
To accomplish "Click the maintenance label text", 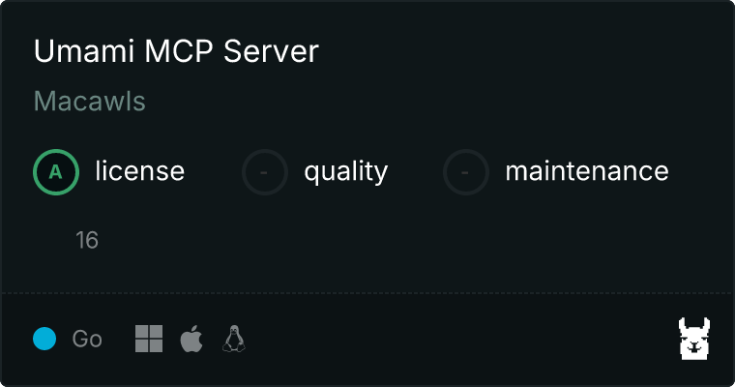I will 587,171.
